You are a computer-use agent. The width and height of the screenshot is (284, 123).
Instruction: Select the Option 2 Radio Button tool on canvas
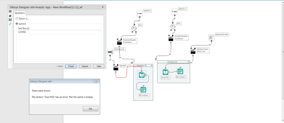point(174,12)
